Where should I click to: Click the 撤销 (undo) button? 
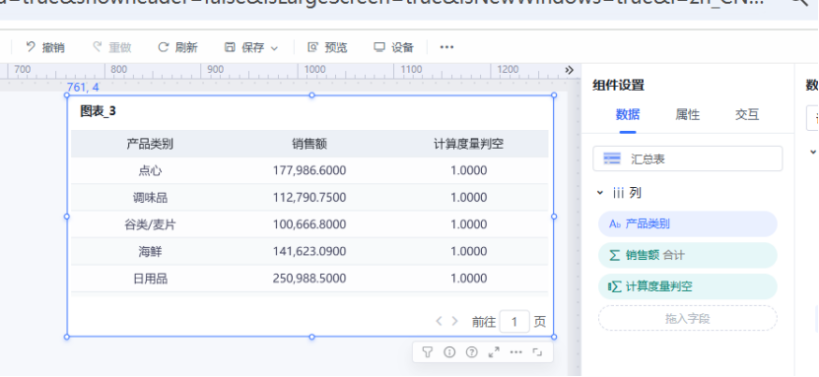pyautogui.click(x=45, y=47)
